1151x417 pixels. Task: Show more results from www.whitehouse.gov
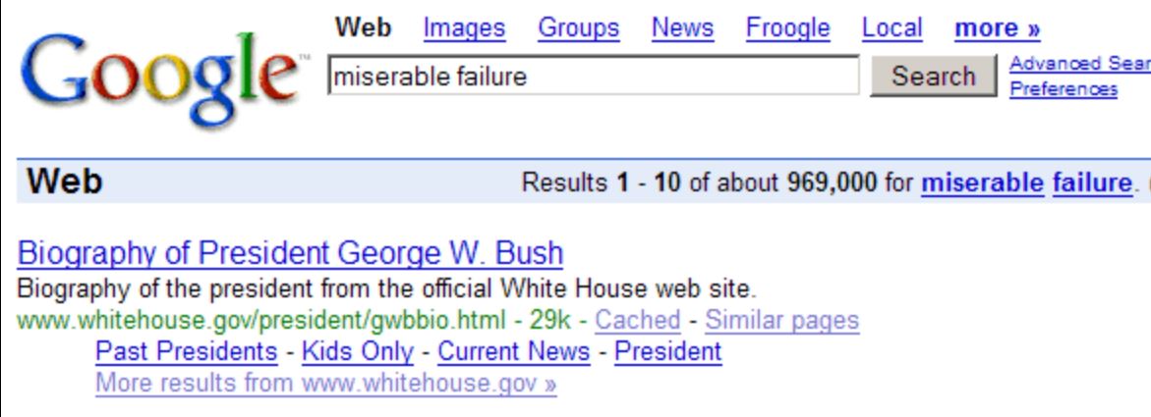coord(326,384)
